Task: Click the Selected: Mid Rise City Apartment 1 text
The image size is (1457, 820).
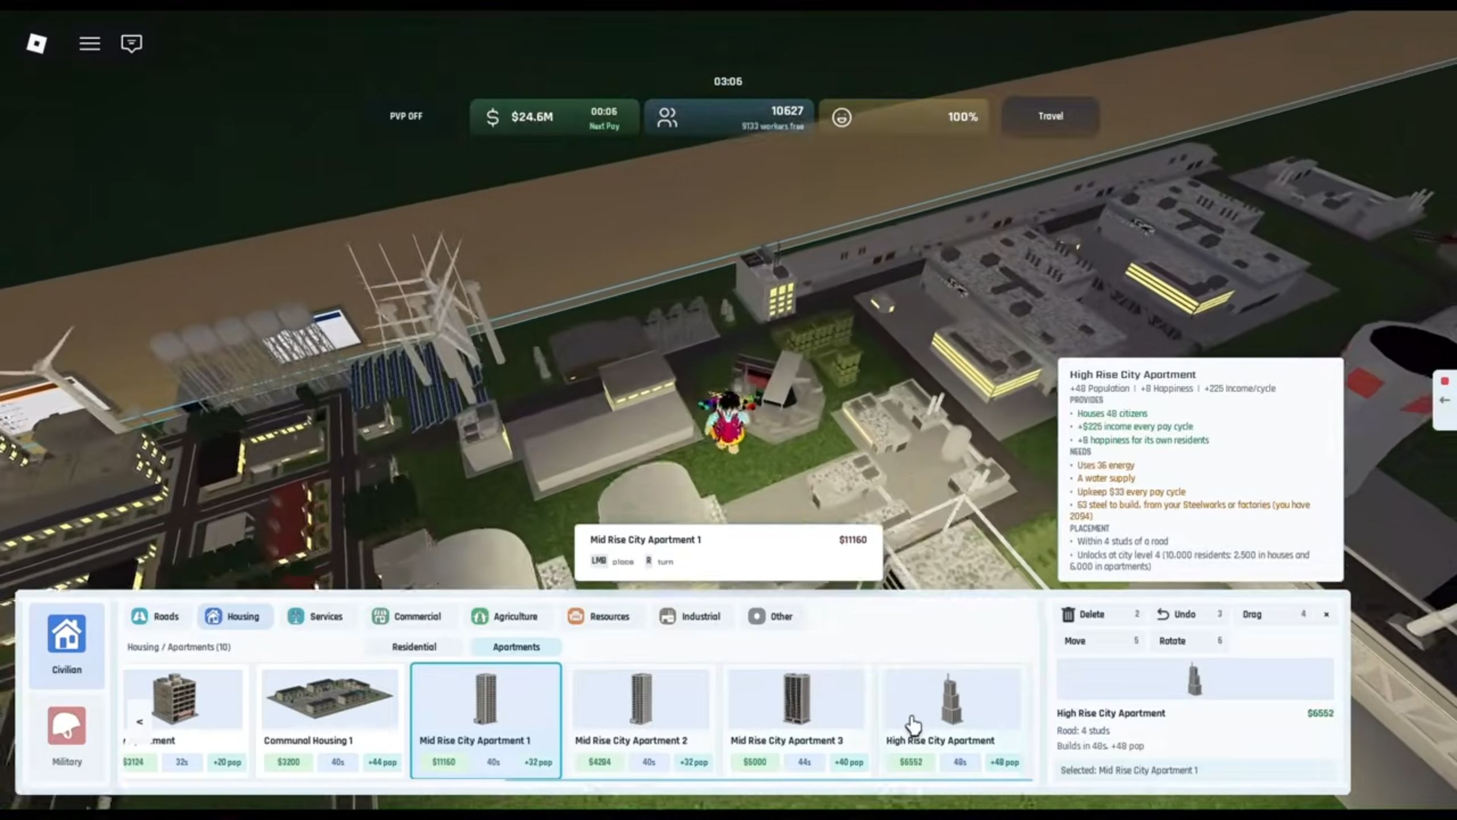Action: pyautogui.click(x=1129, y=770)
